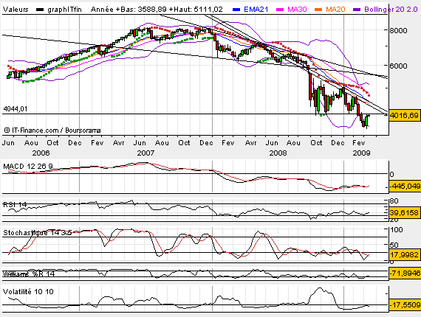Click the RSI 80 level label
The width and height of the screenshot is (421, 317).
point(394,201)
